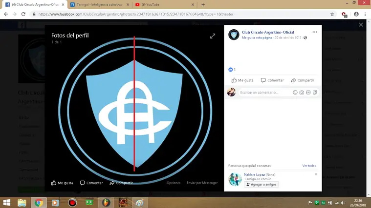
Task: Open FL Studio from the taskbar
Action: (x=106, y=203)
